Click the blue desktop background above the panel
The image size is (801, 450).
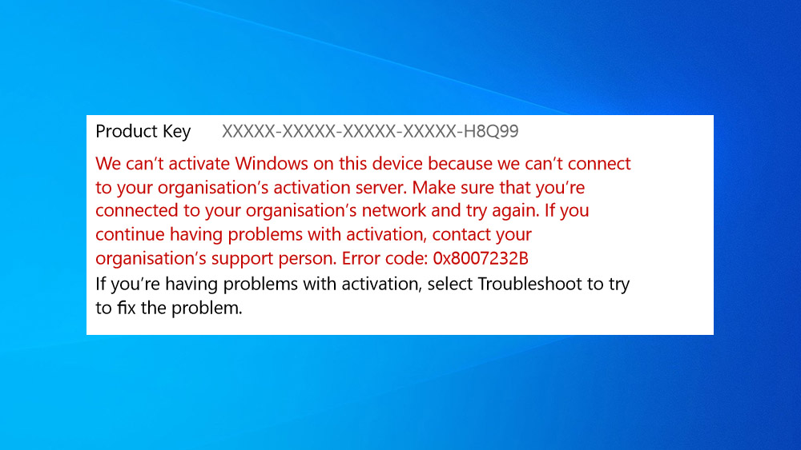[x=400, y=56]
